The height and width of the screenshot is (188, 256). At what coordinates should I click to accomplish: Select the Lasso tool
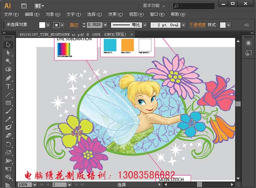[x=8, y=69]
